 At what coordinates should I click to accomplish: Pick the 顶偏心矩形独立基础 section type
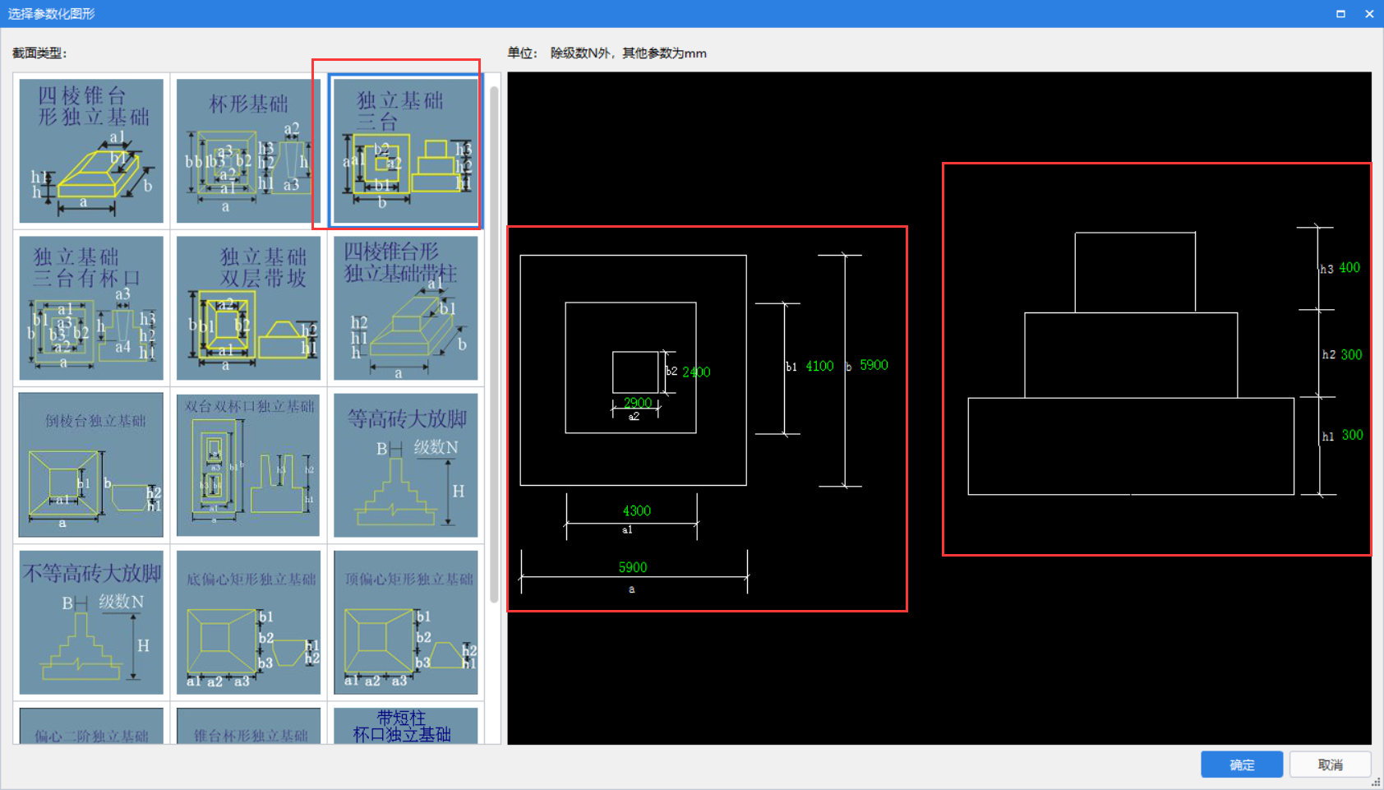(405, 622)
